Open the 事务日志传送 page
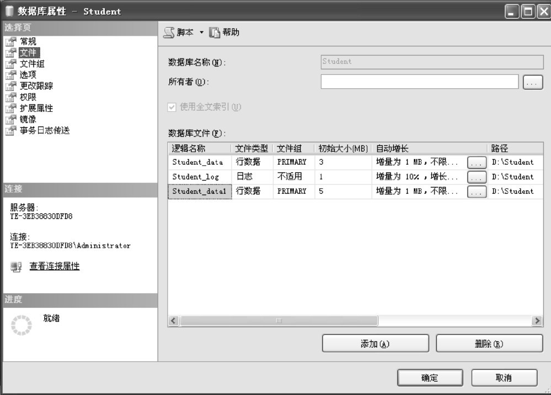Image resolution: width=551 pixels, height=395 pixels. [x=45, y=130]
